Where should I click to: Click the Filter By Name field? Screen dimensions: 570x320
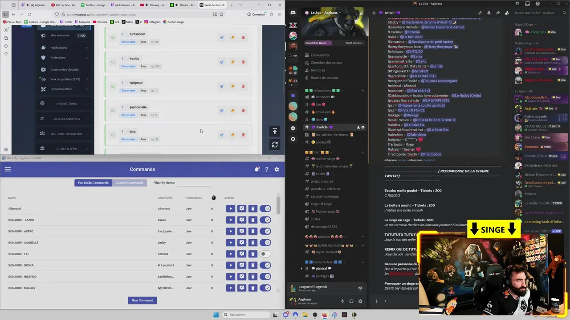pos(194,183)
